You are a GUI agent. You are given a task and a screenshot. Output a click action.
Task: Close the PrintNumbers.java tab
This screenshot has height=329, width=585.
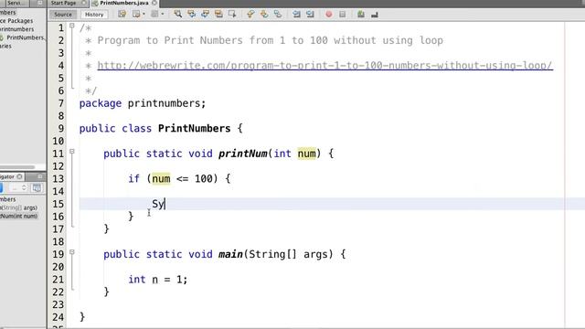coord(154,3)
